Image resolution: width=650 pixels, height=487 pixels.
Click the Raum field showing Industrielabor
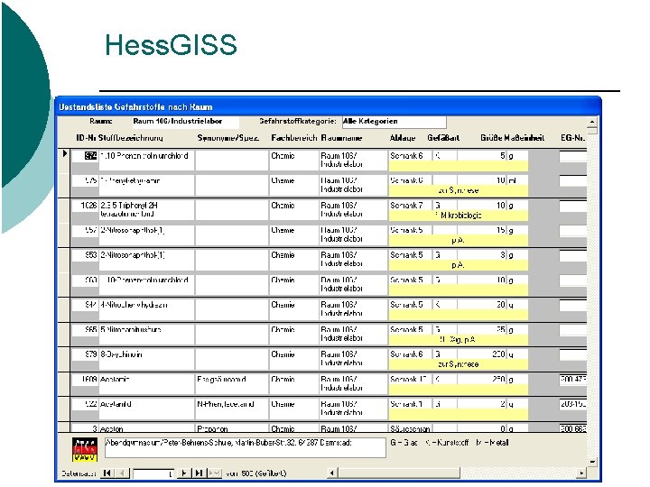tap(185, 122)
